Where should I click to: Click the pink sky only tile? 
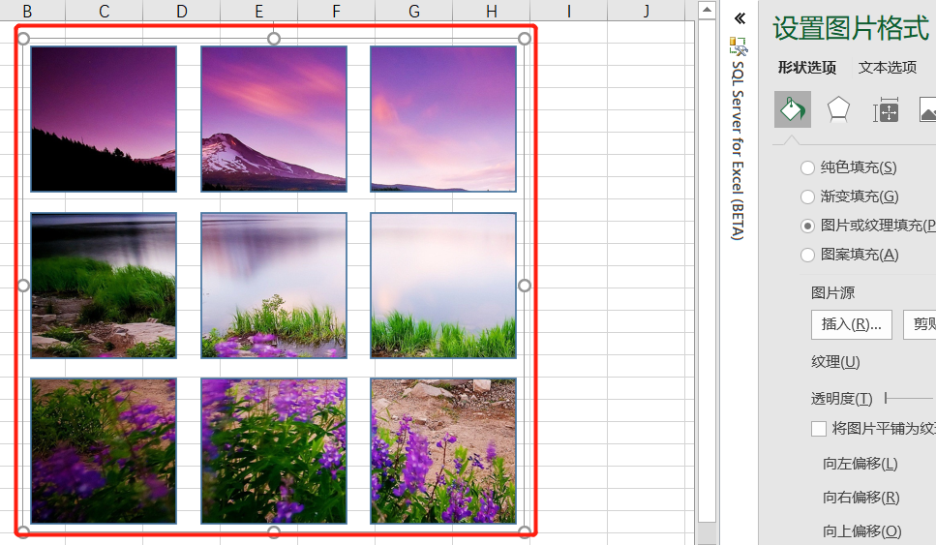click(x=443, y=119)
